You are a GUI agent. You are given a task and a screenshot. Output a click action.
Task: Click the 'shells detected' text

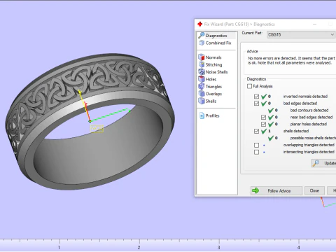click(296, 131)
